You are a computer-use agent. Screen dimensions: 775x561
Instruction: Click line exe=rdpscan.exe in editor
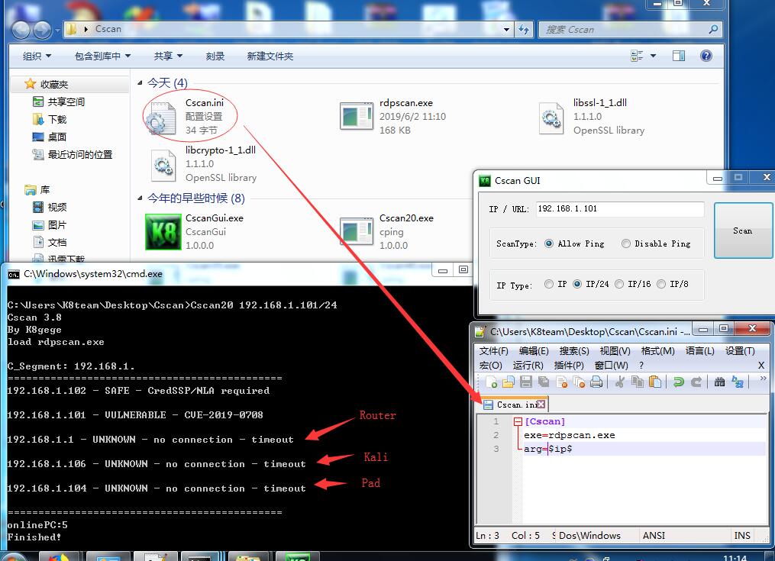click(570, 435)
